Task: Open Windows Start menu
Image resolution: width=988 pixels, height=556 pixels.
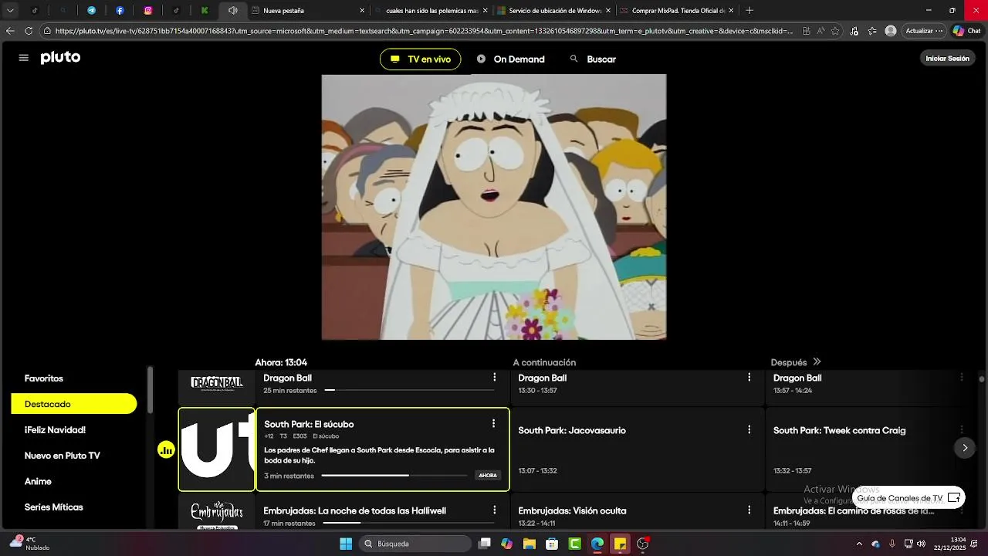Action: click(346, 544)
